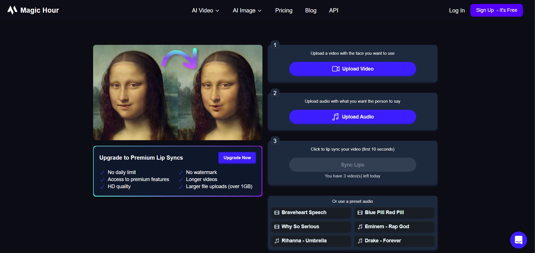Click the 'HD quality' feature text
Screen dimensions: 535x253
119,186
